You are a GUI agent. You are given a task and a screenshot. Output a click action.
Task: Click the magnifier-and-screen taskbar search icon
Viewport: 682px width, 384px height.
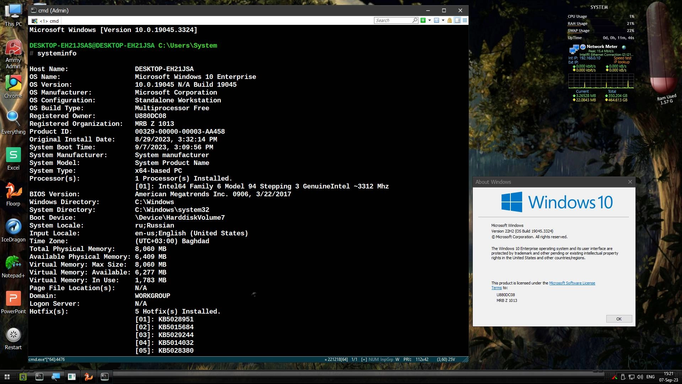click(55, 377)
